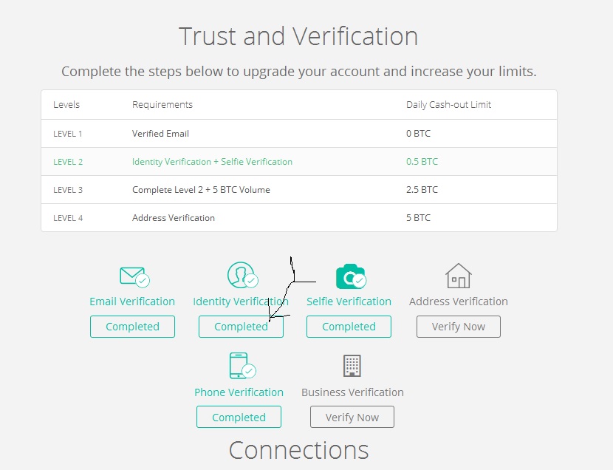Screen dimensions: 613x470
Task: Click the Business Verification building icon
Action: point(352,365)
